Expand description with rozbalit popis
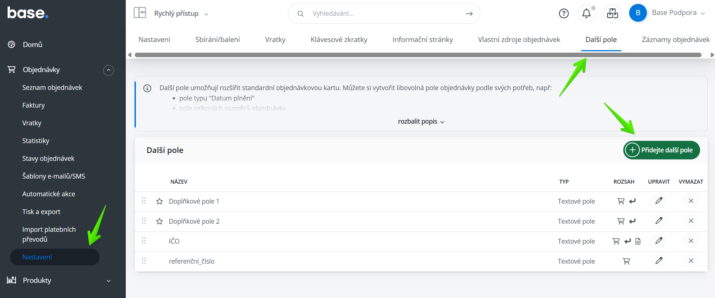The image size is (715, 298). [421, 121]
